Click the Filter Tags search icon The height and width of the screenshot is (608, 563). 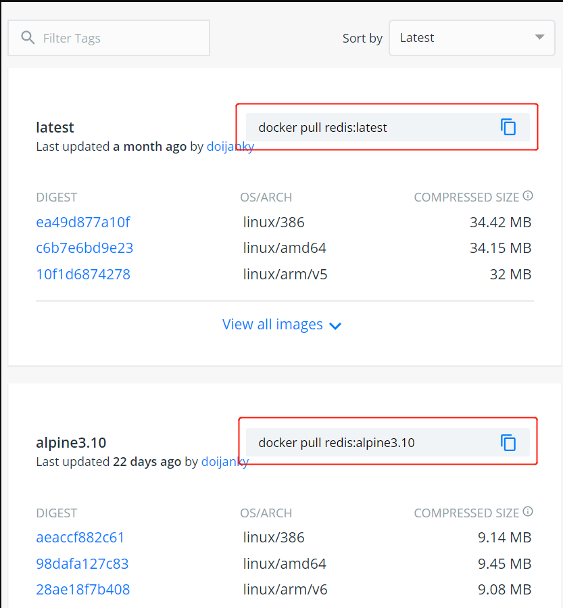click(x=28, y=38)
